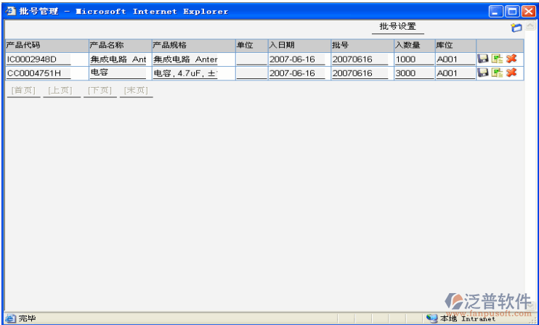Click the new batch folder icon
Viewport: 539px width, 325px height.
click(x=516, y=28)
